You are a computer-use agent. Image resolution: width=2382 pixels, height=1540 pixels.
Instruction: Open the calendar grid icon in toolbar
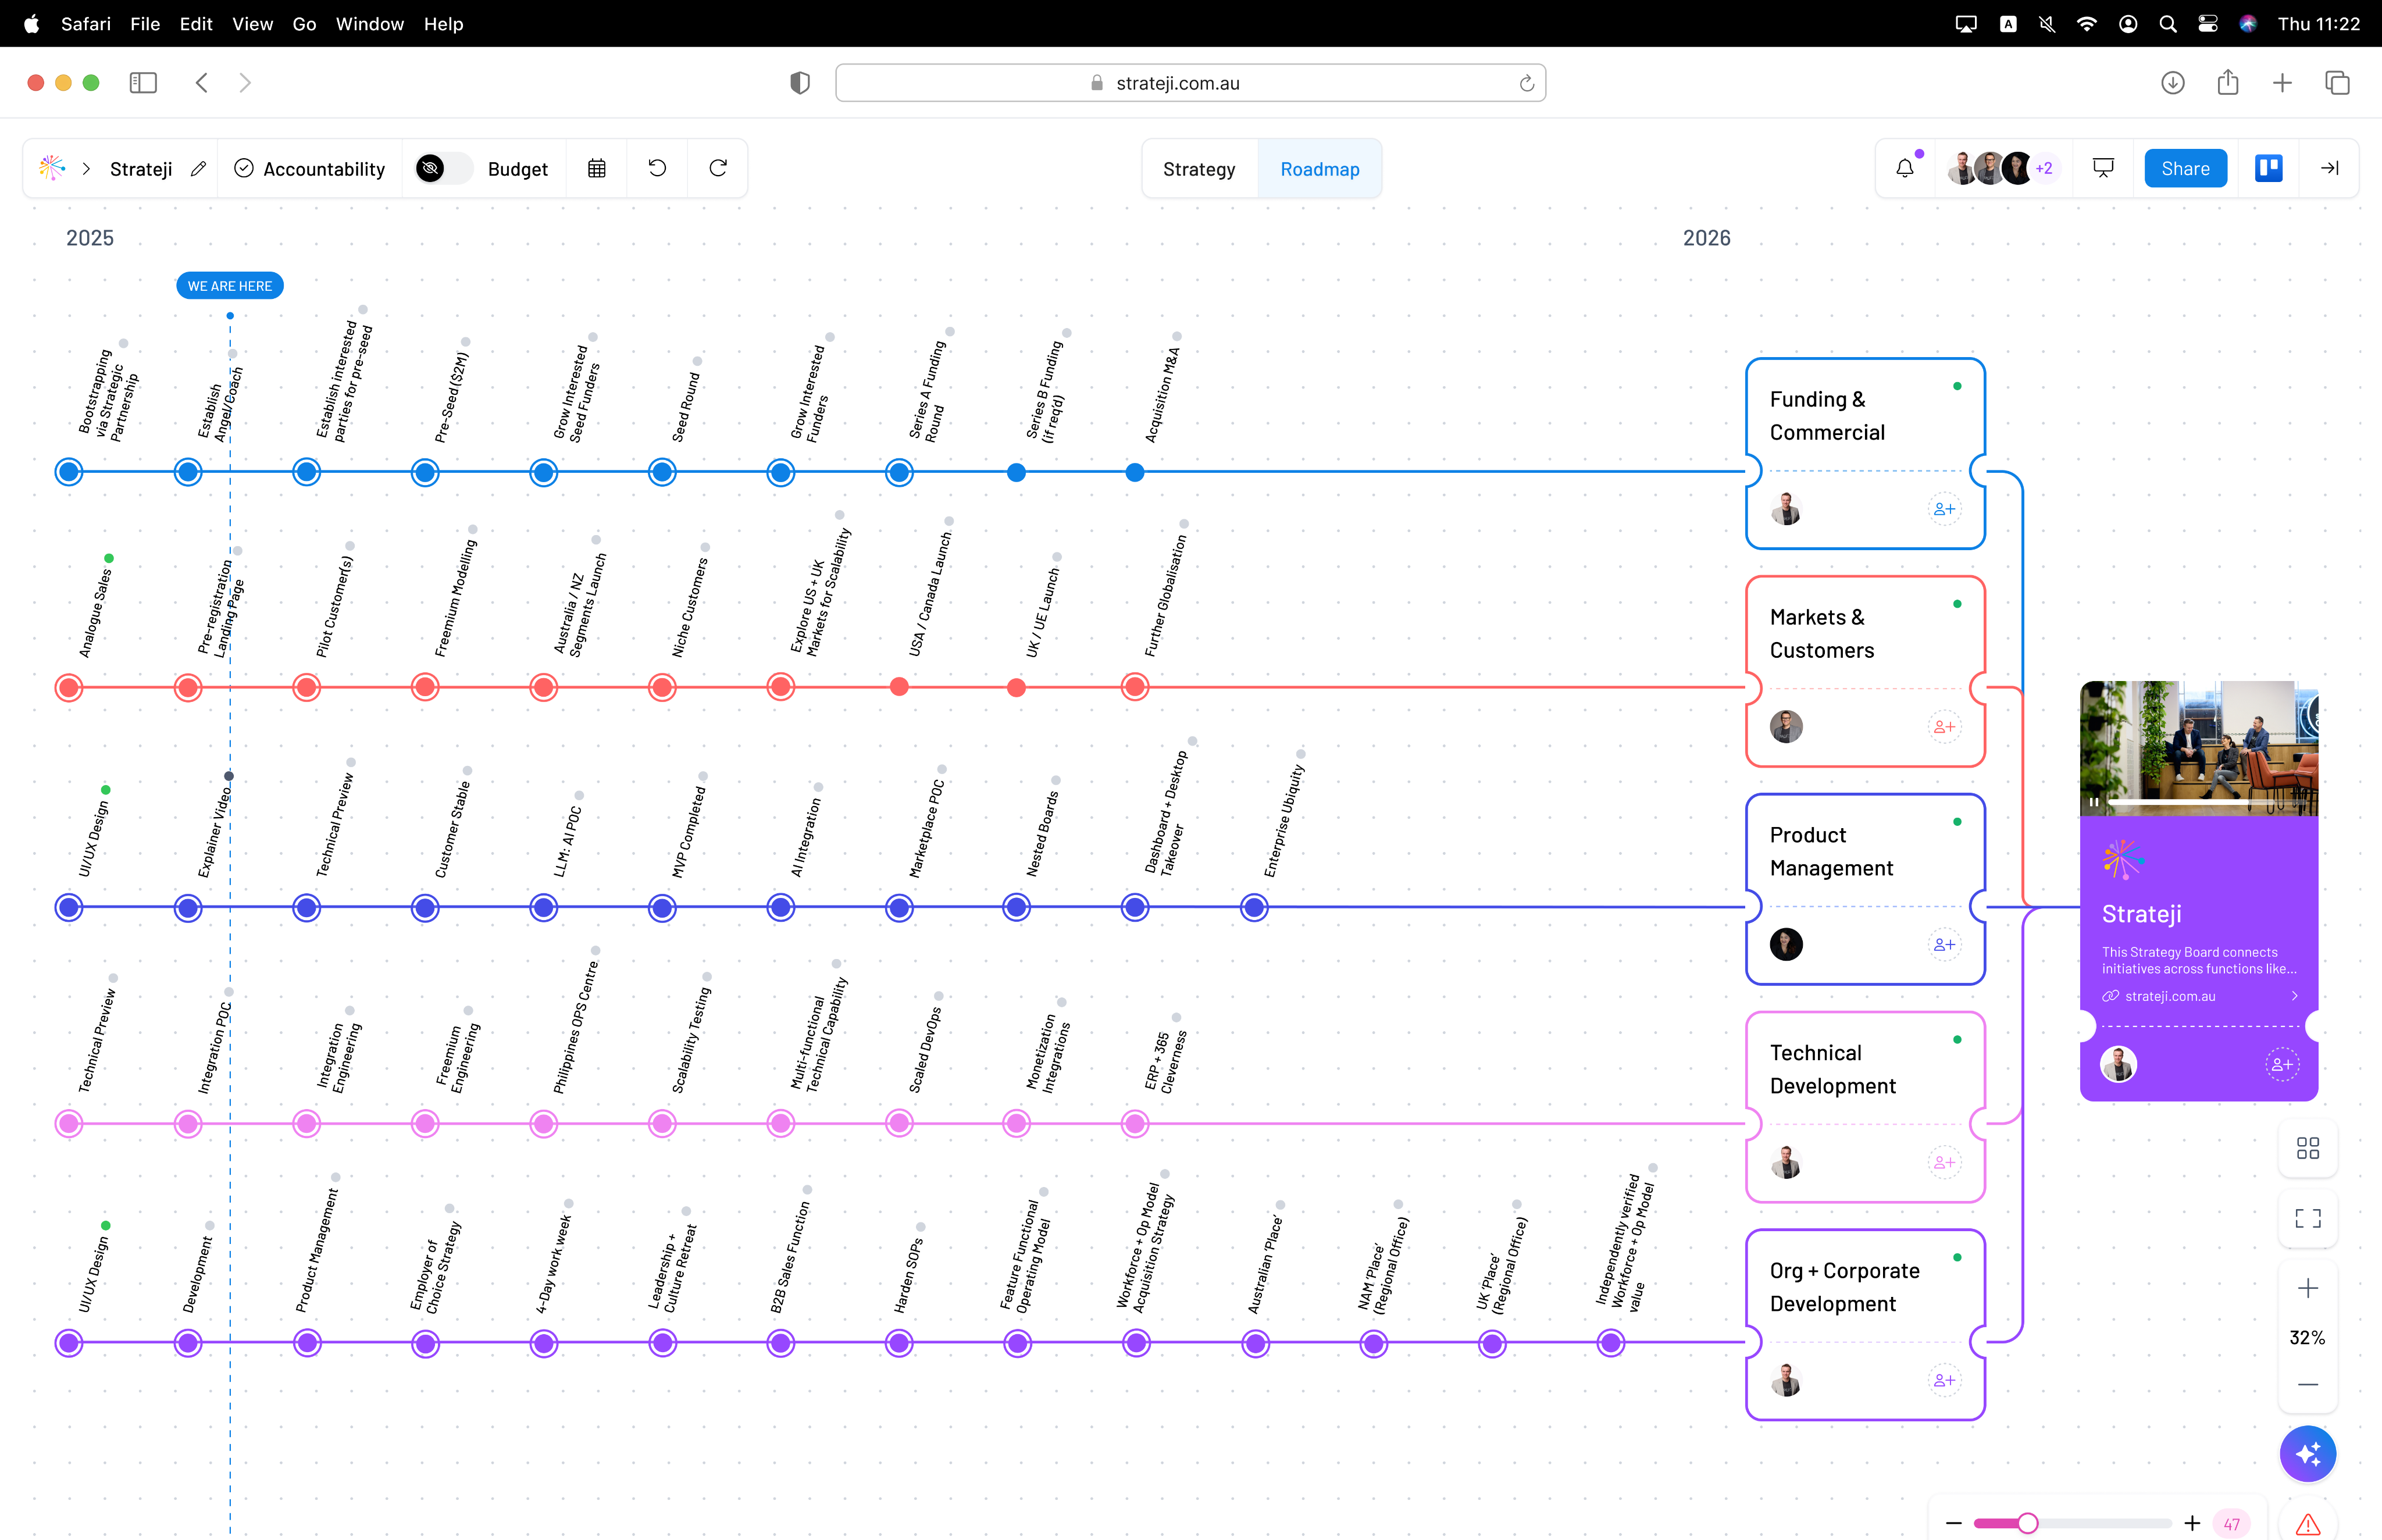[x=597, y=169]
